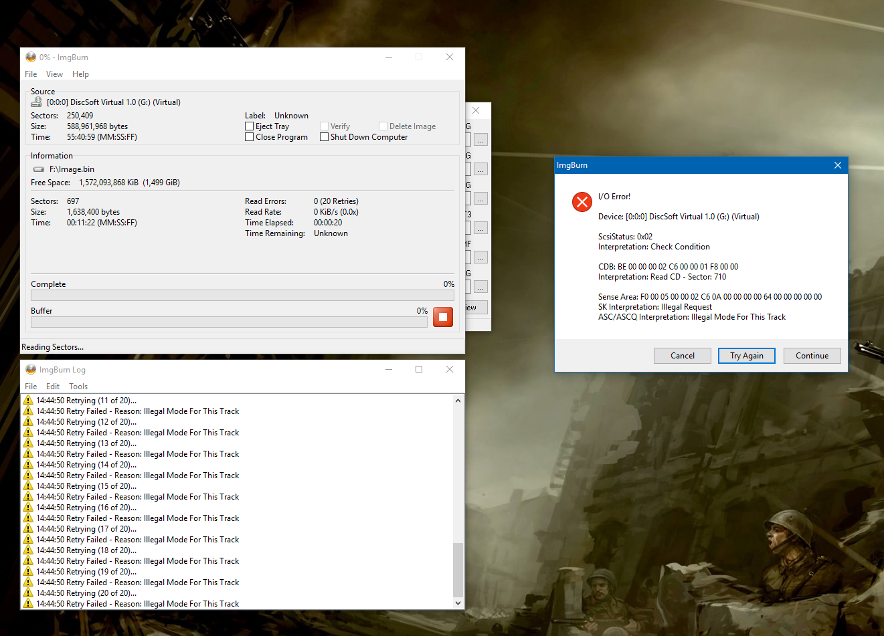Select 'Retrying (14 of 20)...' log line
This screenshot has height=636, width=884.
coord(86,465)
